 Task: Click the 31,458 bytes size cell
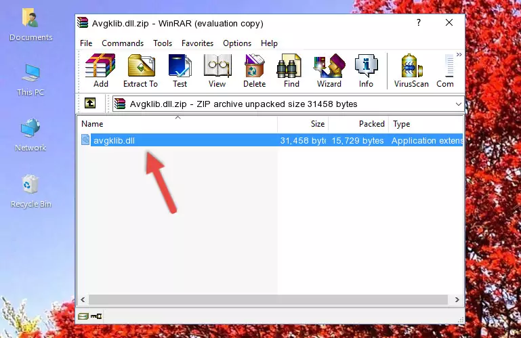click(x=303, y=141)
